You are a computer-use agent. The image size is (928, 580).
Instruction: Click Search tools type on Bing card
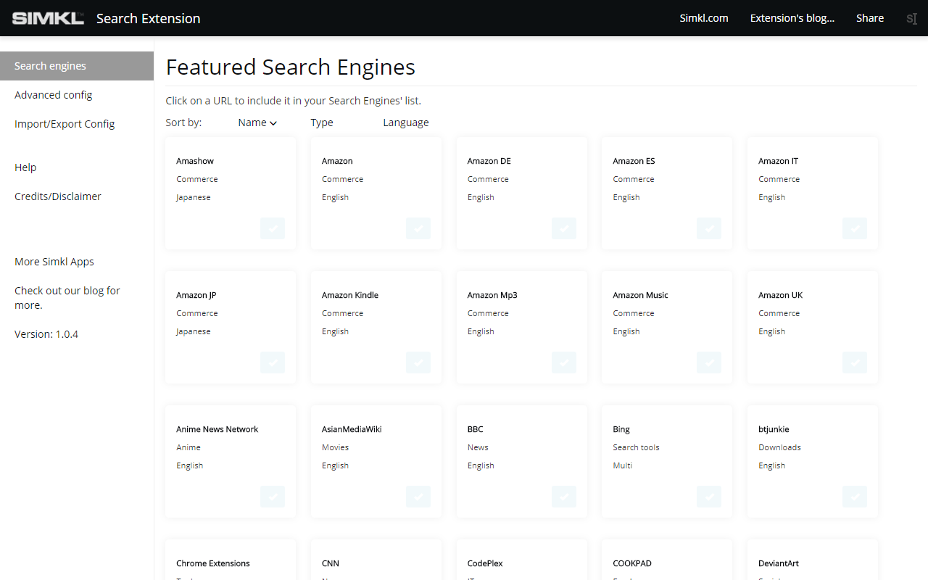pos(636,447)
